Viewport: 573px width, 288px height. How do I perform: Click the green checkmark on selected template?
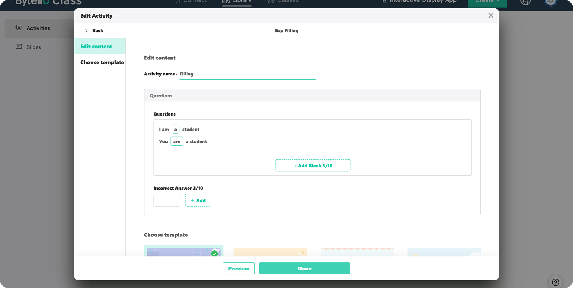[215, 253]
